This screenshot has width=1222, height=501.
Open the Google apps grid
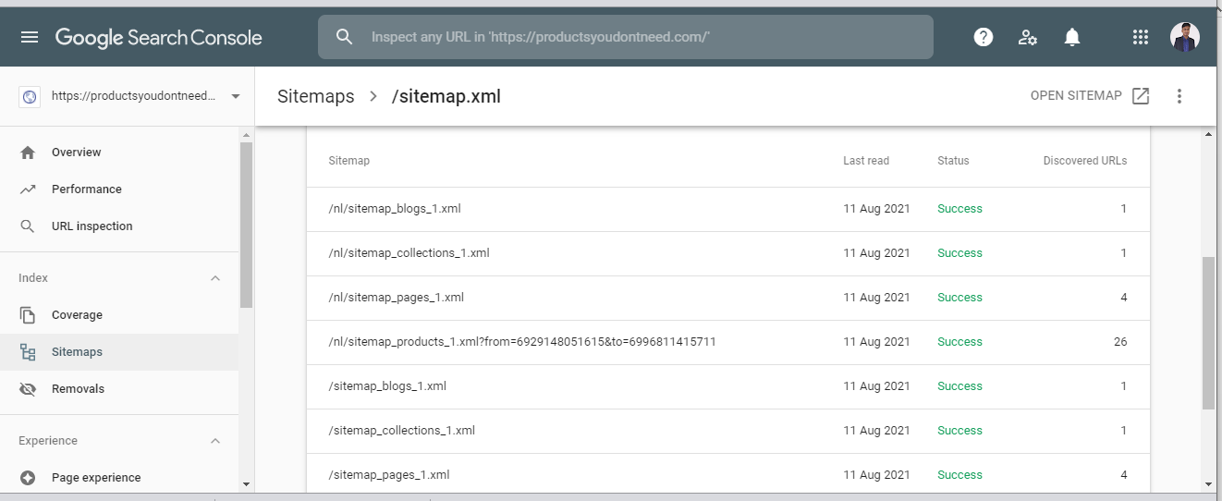point(1141,37)
